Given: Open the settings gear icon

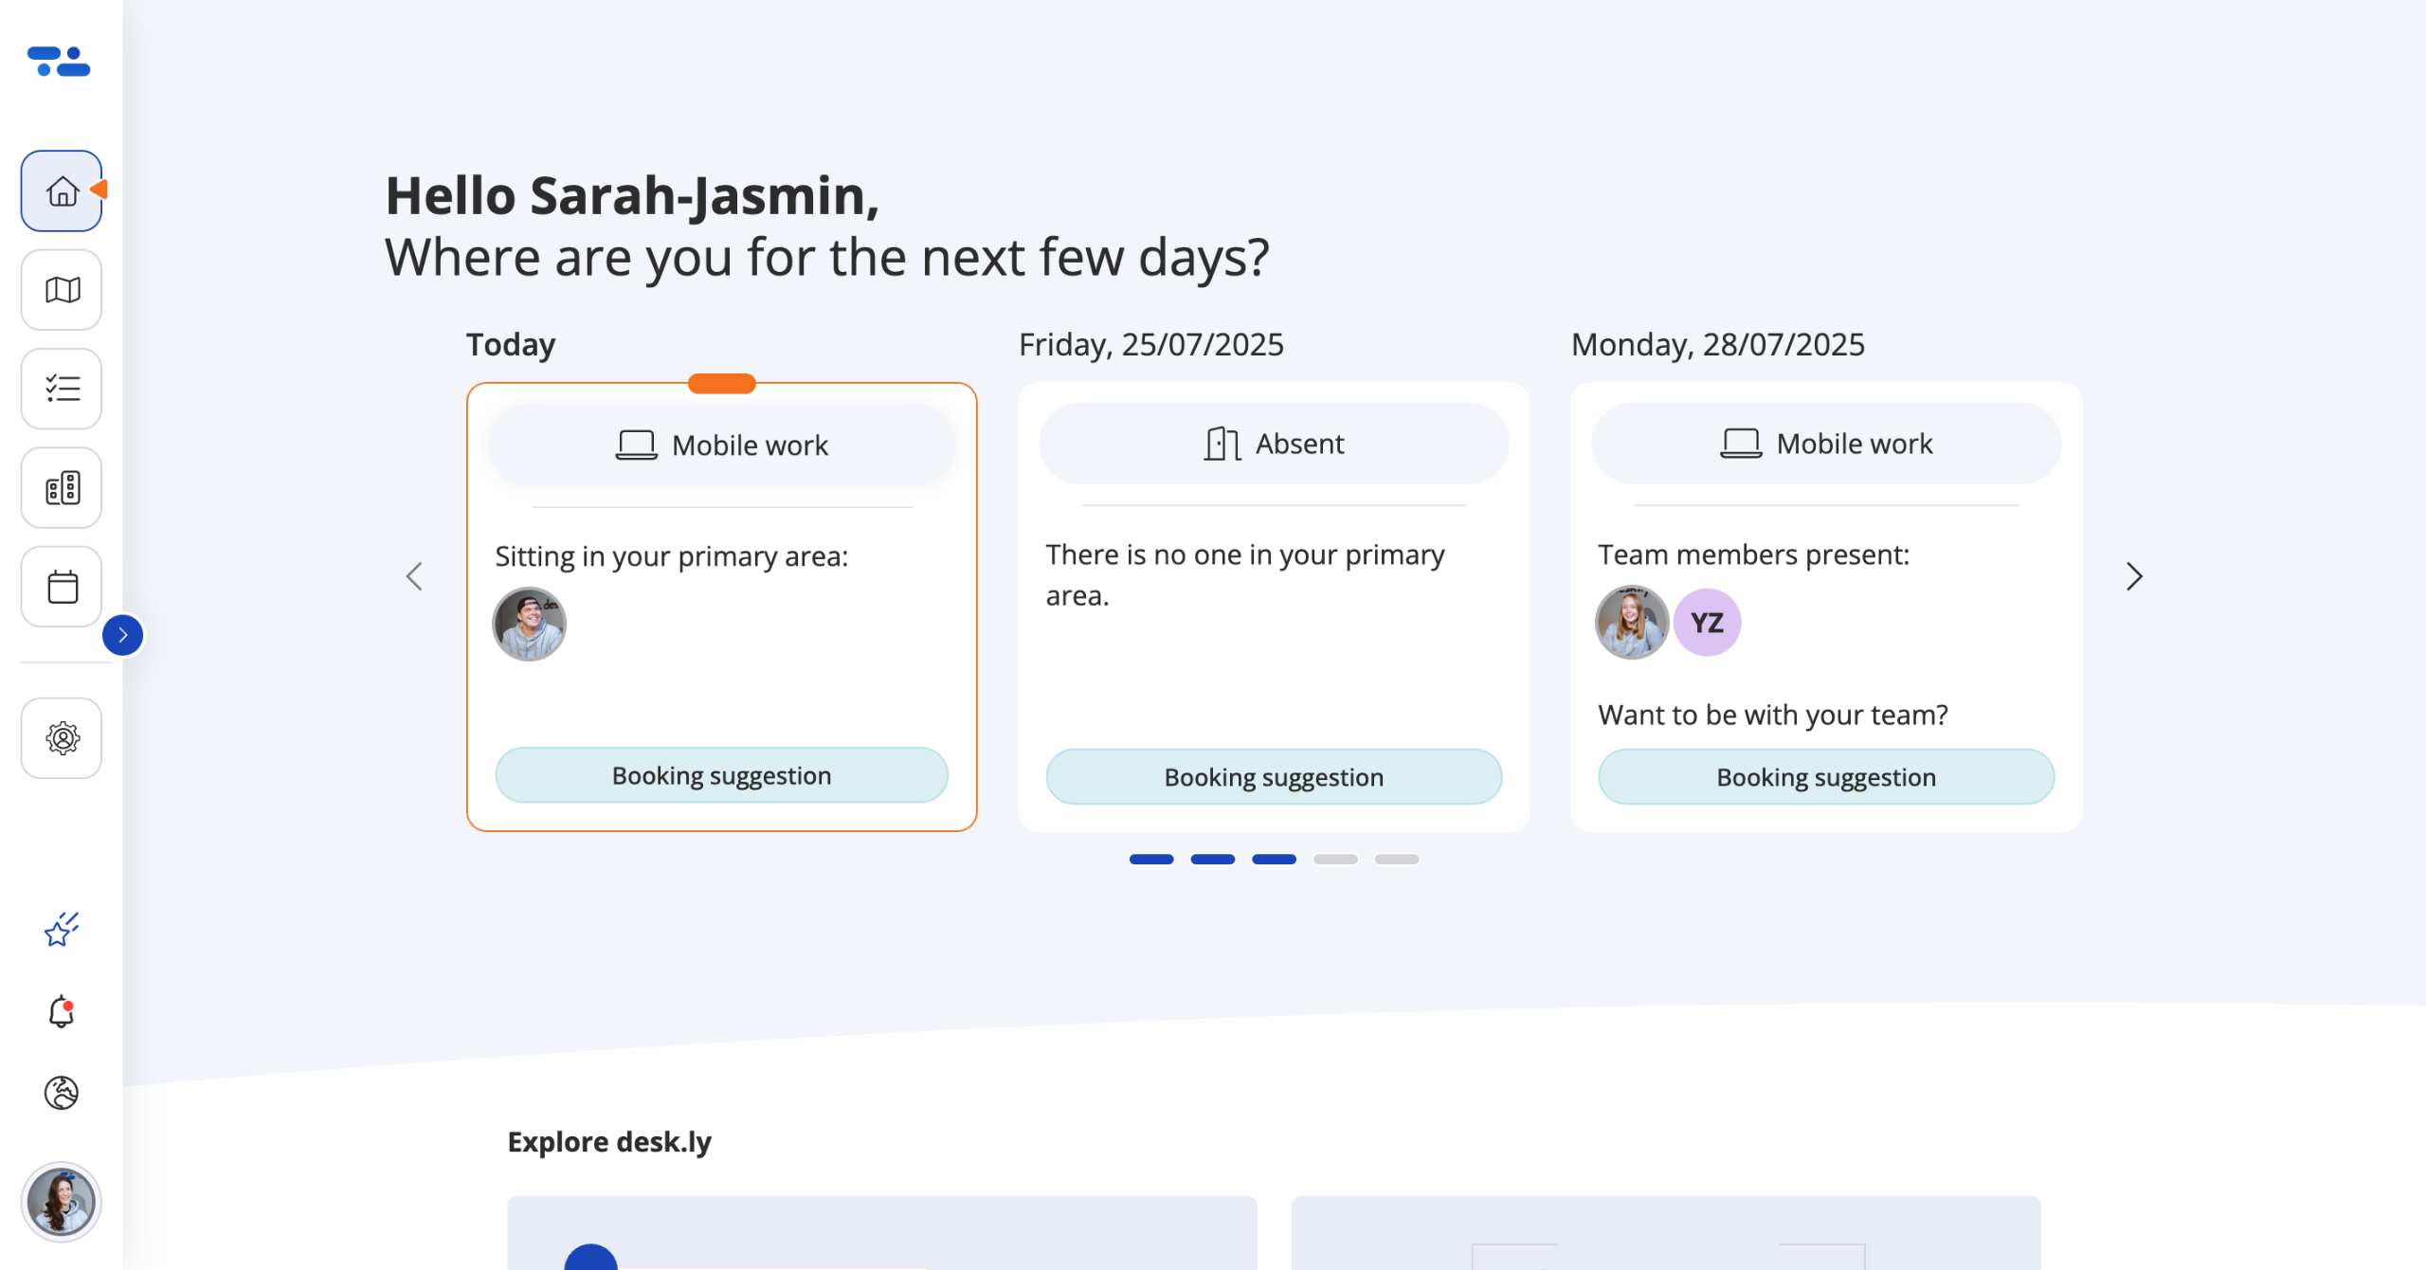Looking at the screenshot, I should pyautogui.click(x=62, y=738).
